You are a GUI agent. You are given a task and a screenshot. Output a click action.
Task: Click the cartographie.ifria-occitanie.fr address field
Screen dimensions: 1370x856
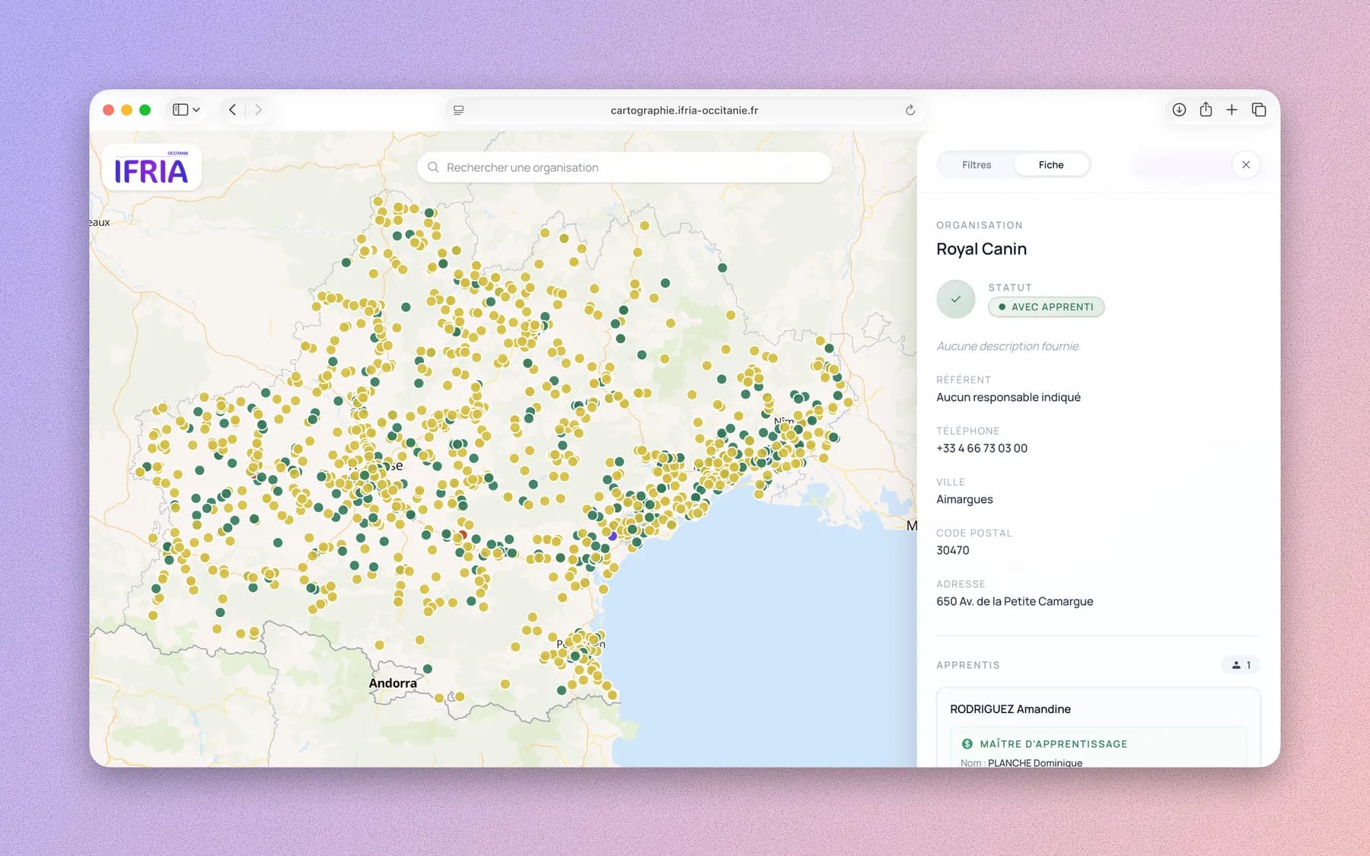pos(684,110)
